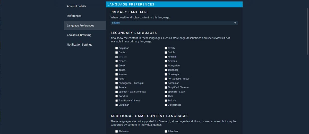Tick the Danish language checkbox
This screenshot has width=309, height=134.
click(117, 53)
